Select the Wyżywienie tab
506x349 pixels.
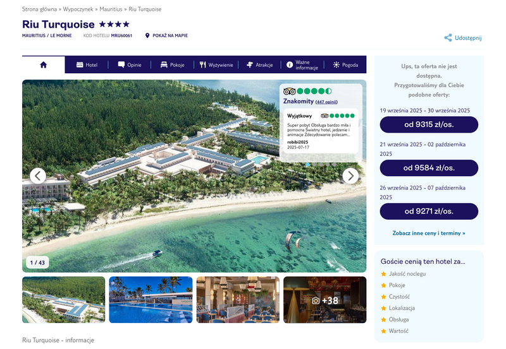point(216,65)
